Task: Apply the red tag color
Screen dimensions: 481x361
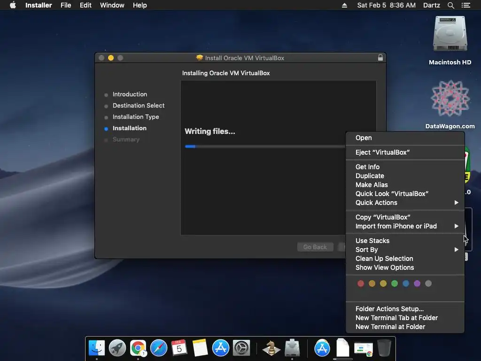Action: click(x=361, y=283)
